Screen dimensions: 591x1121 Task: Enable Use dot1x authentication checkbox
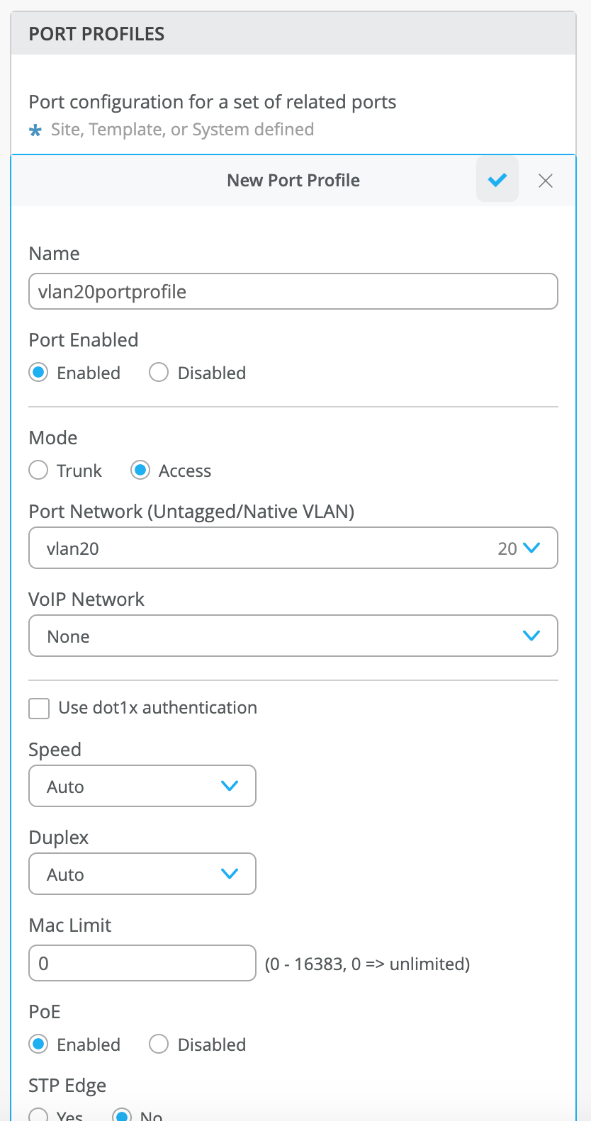39,708
